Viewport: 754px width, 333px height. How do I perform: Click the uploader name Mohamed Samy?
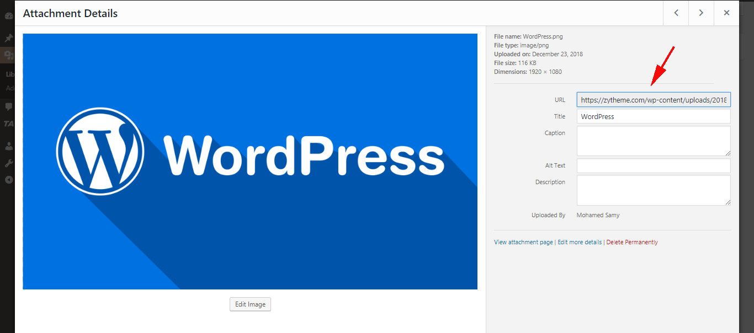pyautogui.click(x=598, y=216)
